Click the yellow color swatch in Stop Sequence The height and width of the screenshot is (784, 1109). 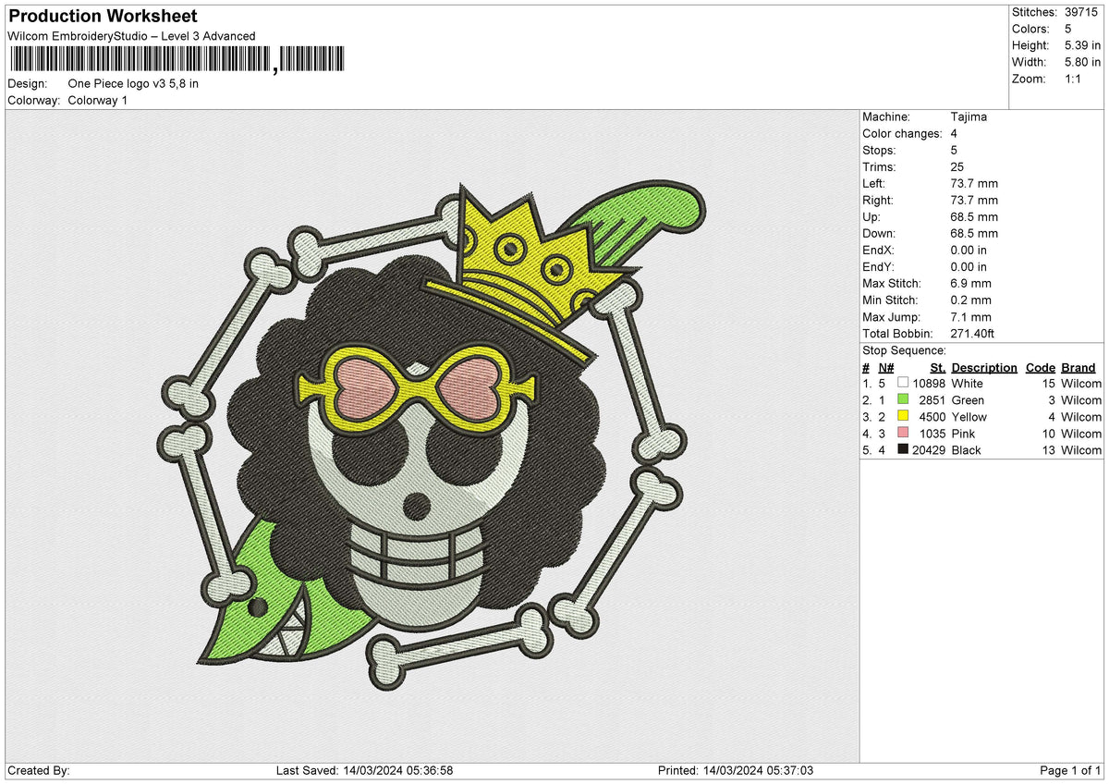[x=903, y=416]
